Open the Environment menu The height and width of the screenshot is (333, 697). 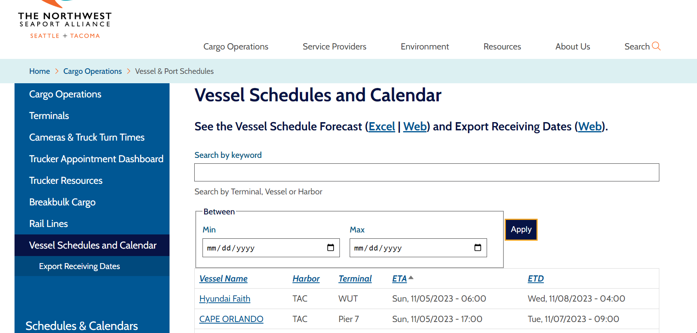425,47
